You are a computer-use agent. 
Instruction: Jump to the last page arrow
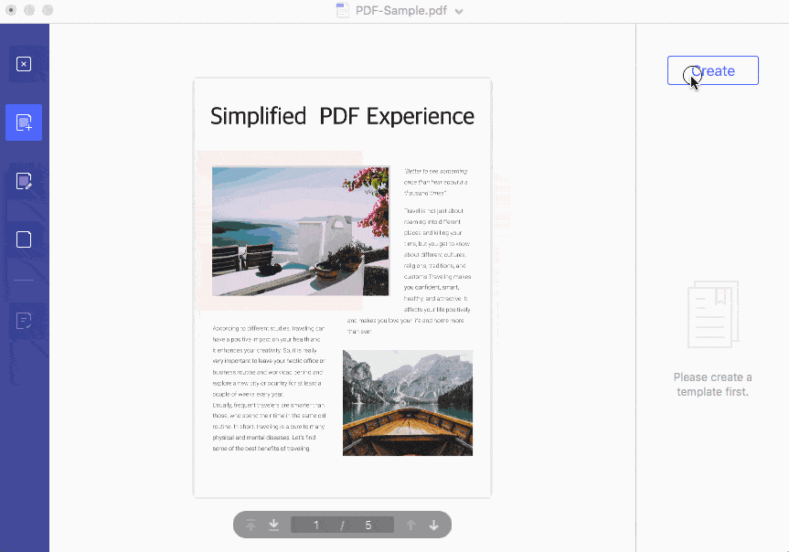click(x=273, y=525)
